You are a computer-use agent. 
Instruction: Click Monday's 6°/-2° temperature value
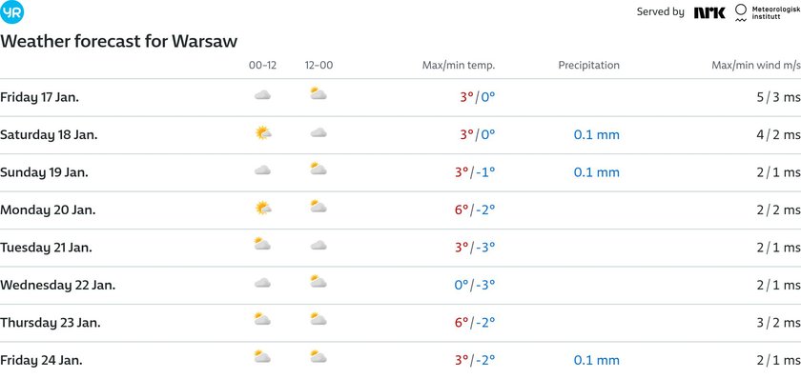[475, 209]
